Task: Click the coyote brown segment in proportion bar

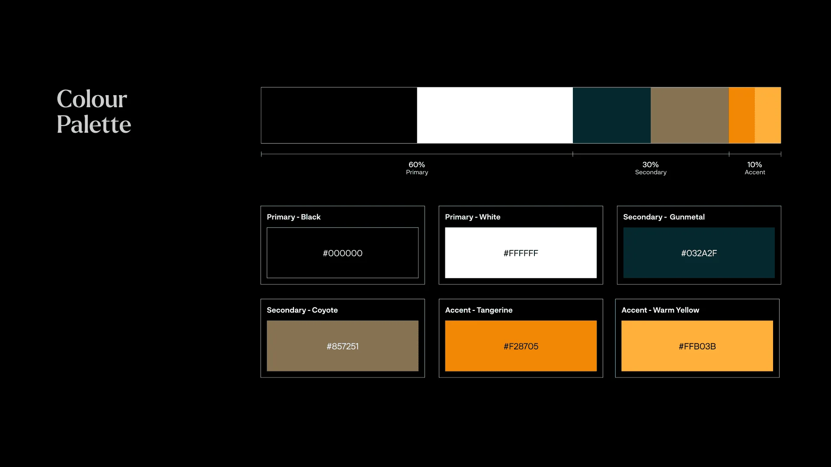Action: 690,115
